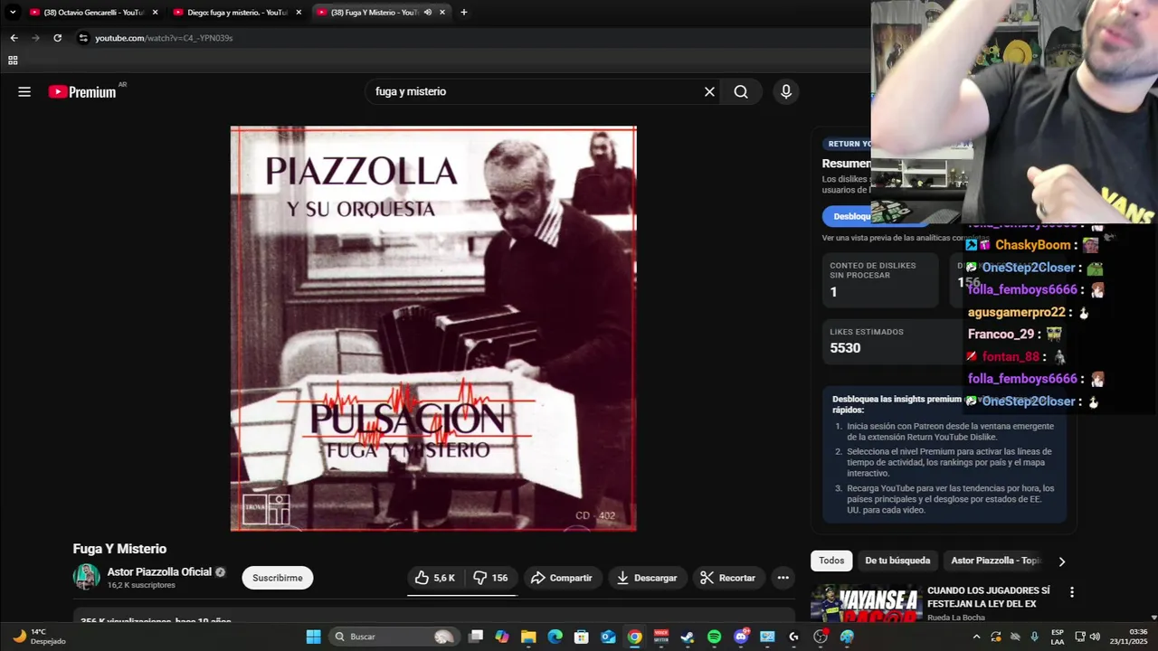Open Windows Start menu
This screenshot has width=1158, height=651.
click(x=313, y=637)
